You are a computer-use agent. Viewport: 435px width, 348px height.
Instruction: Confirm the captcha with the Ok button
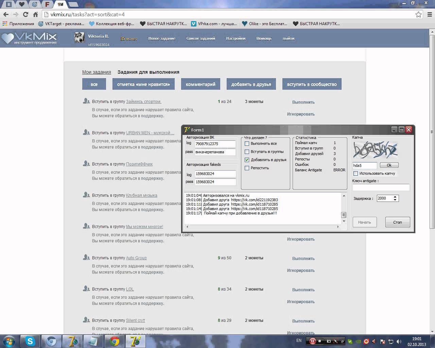[x=389, y=165]
